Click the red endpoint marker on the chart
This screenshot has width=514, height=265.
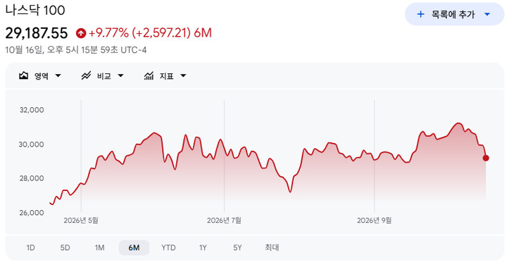pos(486,158)
